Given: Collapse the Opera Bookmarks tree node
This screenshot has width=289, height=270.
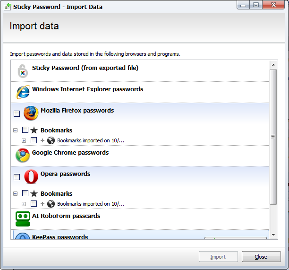Looking at the screenshot, I should click(15, 194).
